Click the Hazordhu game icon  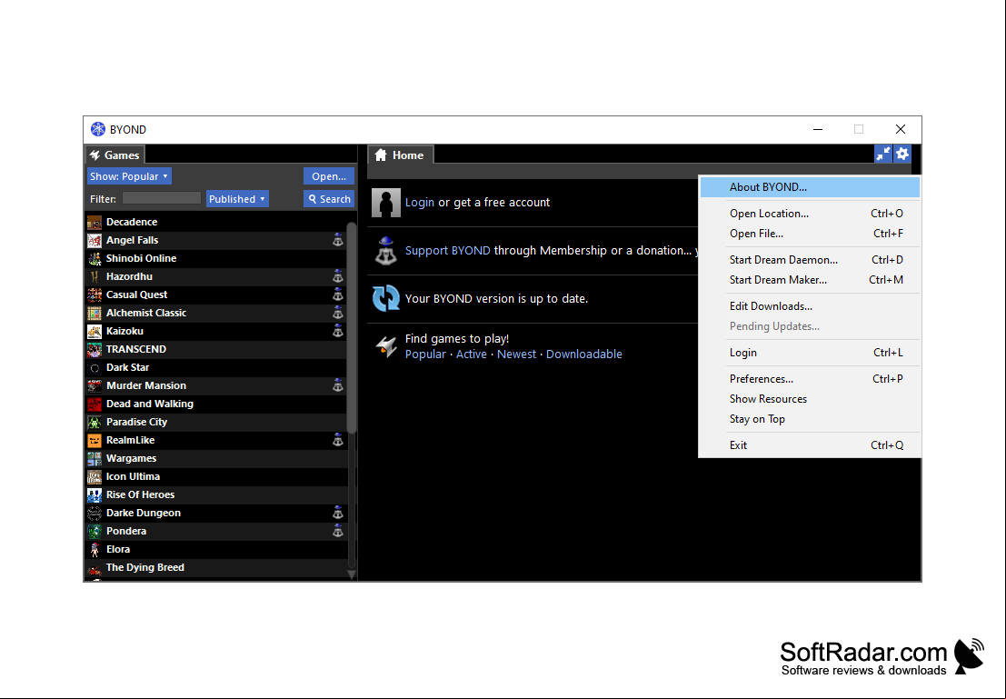pyautogui.click(x=95, y=277)
